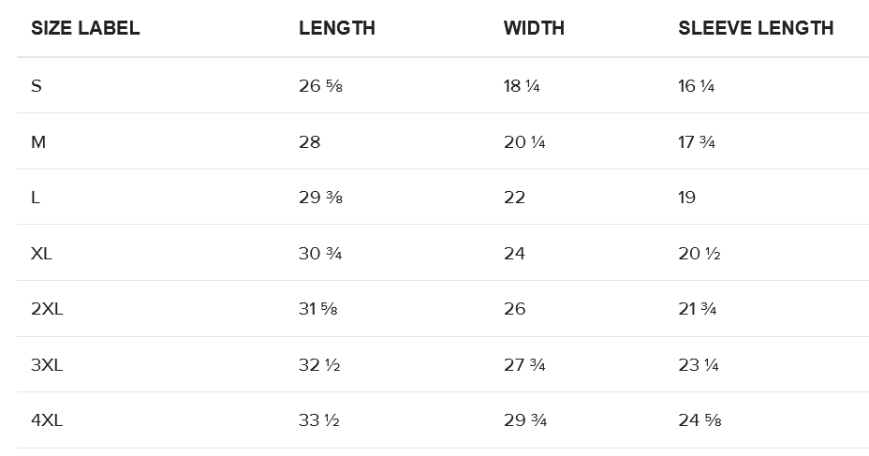This screenshot has width=869, height=456.
Task: Select the XL size row label
Action: [x=42, y=254]
